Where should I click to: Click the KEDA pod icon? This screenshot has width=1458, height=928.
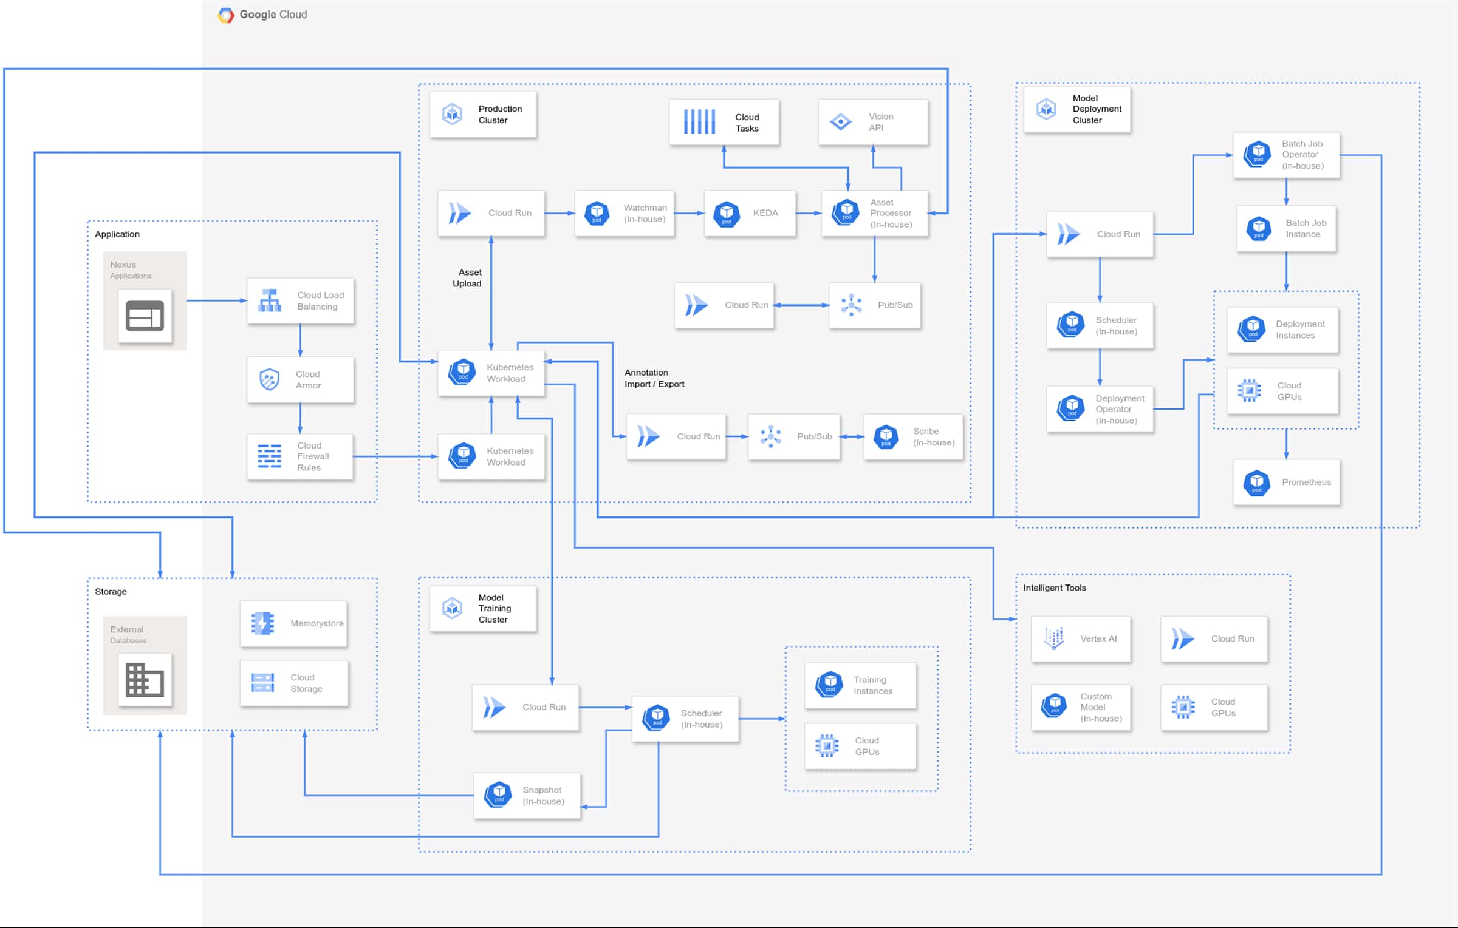click(x=726, y=213)
